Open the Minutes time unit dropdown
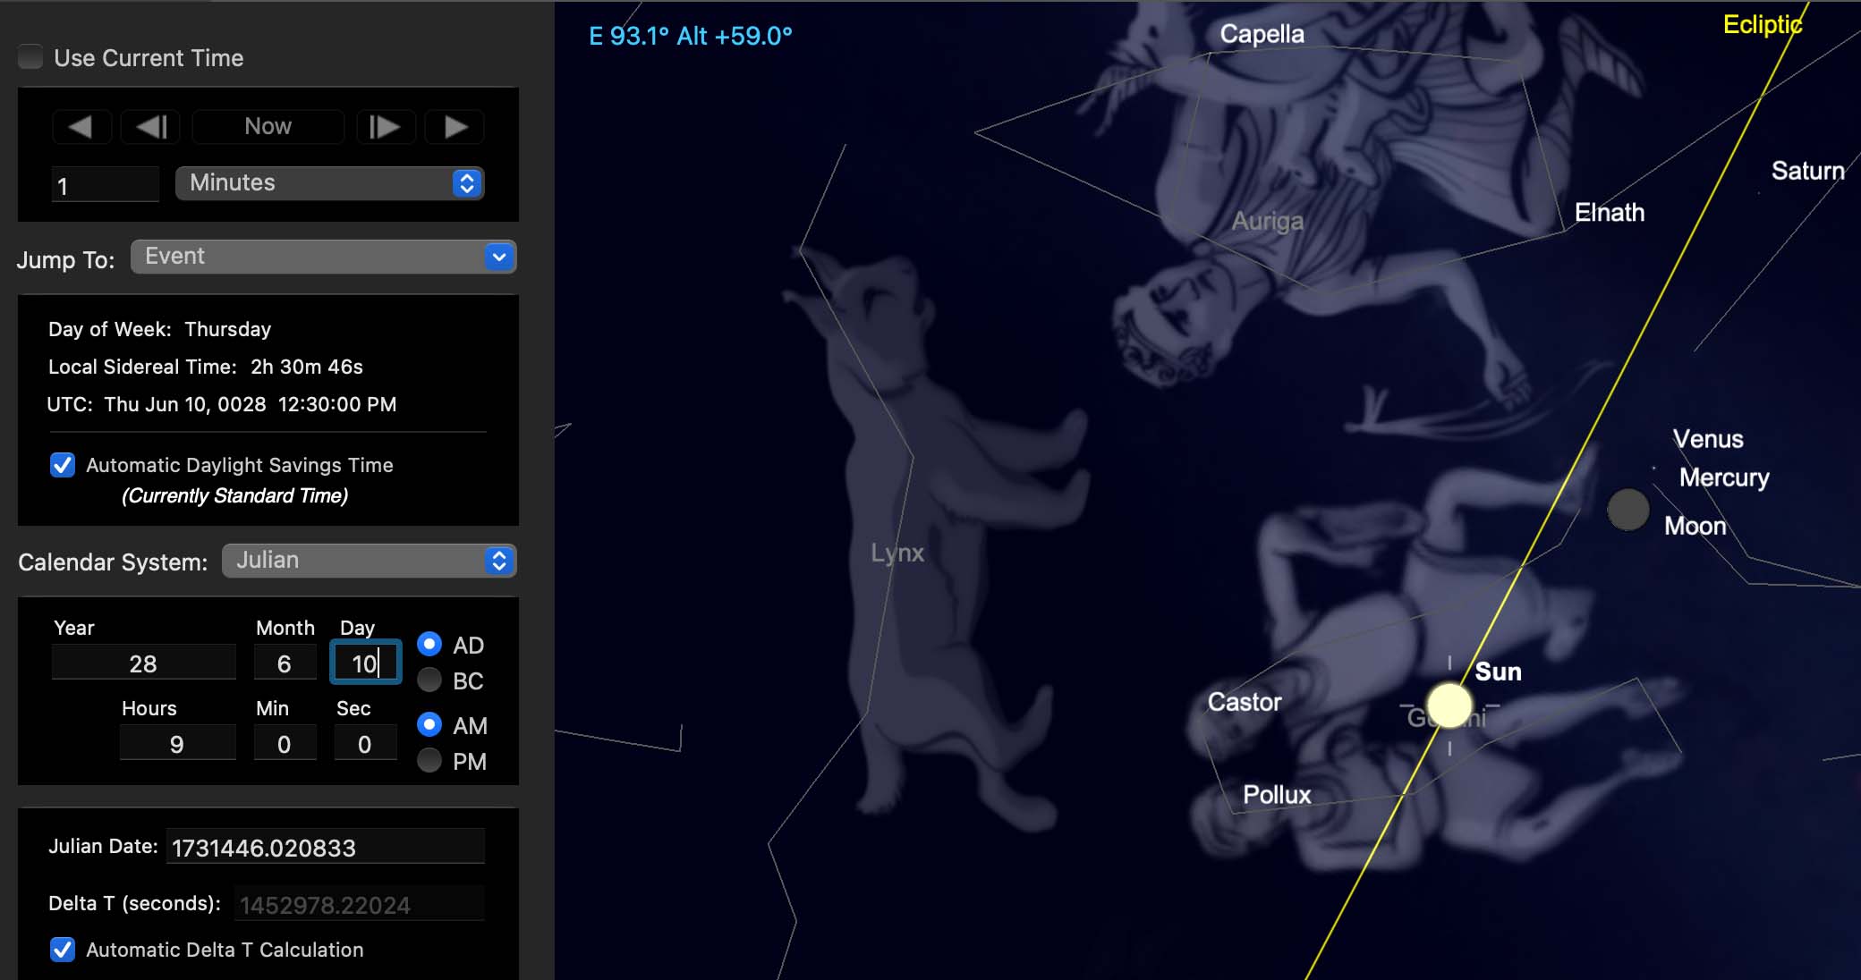 point(329,183)
